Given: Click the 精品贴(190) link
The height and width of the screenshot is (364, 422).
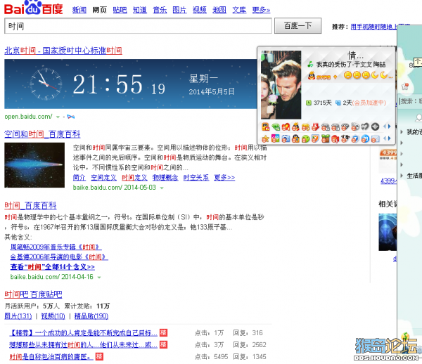Looking at the screenshot, I should (x=91, y=316).
